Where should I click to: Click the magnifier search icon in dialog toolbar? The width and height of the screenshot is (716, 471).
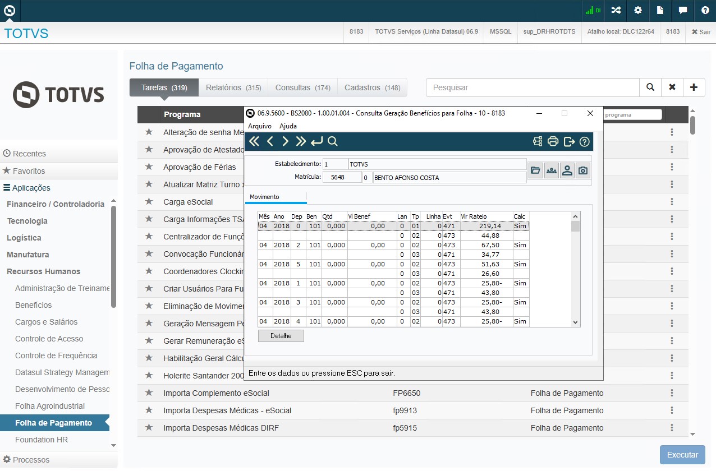pyautogui.click(x=333, y=141)
